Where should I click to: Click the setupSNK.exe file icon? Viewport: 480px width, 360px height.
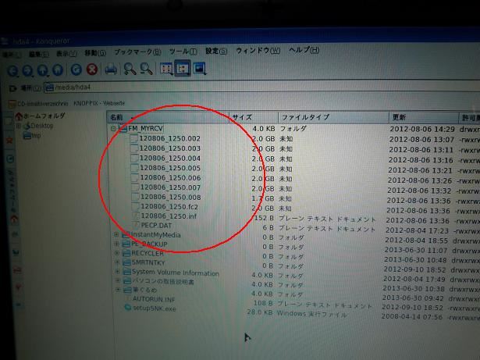click(128, 308)
